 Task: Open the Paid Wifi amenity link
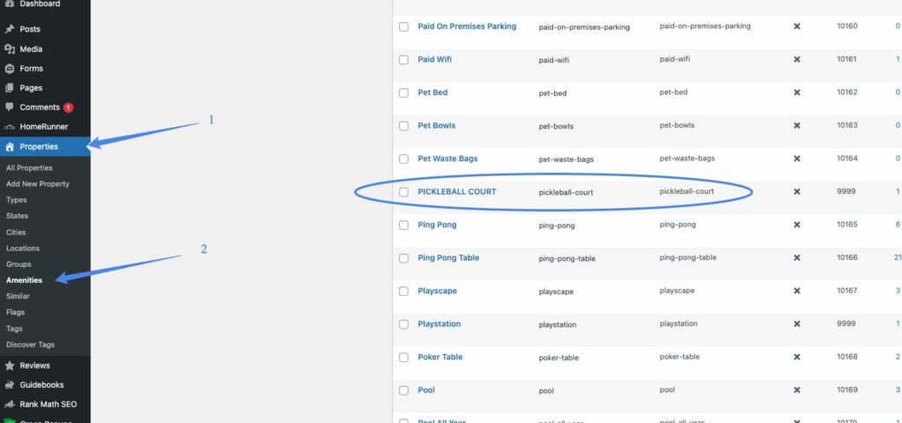point(434,59)
